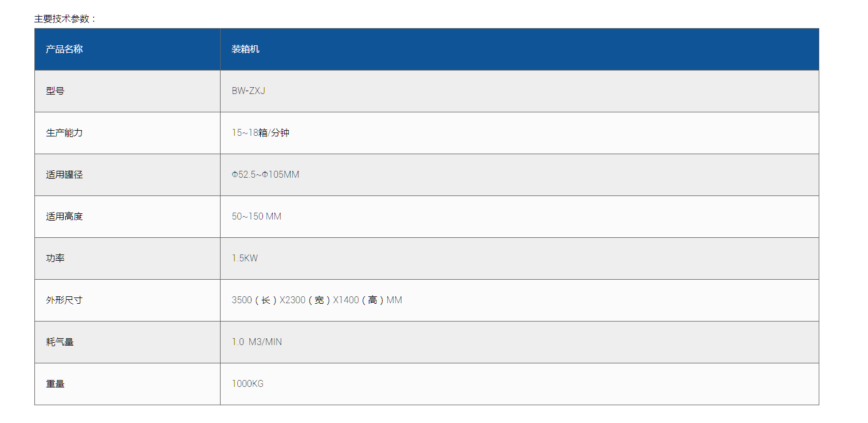The height and width of the screenshot is (423, 868).
Task: Click the 主要技术参数 heading text
Action: 64,19
